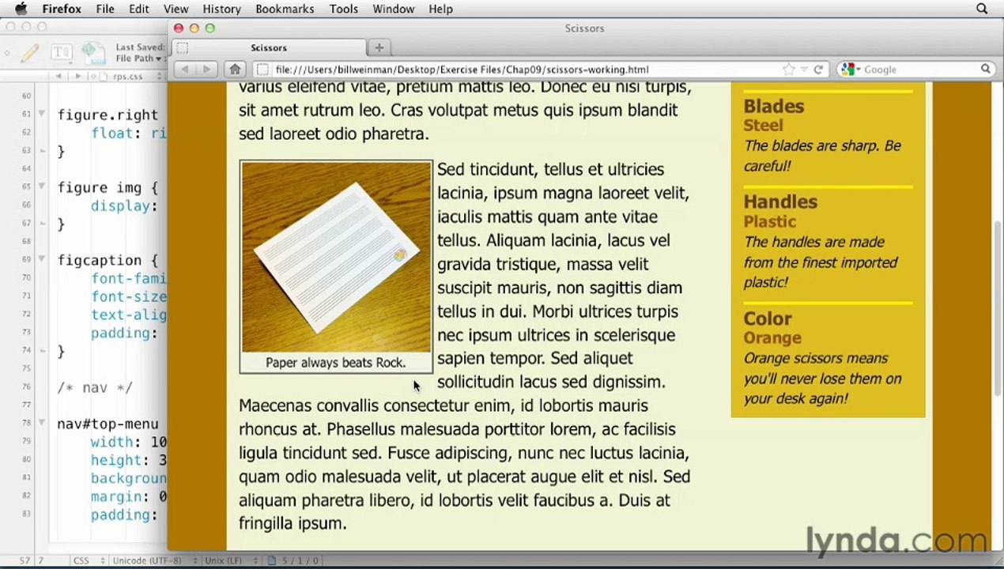Open the URL history dropdown arrow
Image resolution: width=1004 pixels, height=569 pixels.
pyautogui.click(x=803, y=70)
